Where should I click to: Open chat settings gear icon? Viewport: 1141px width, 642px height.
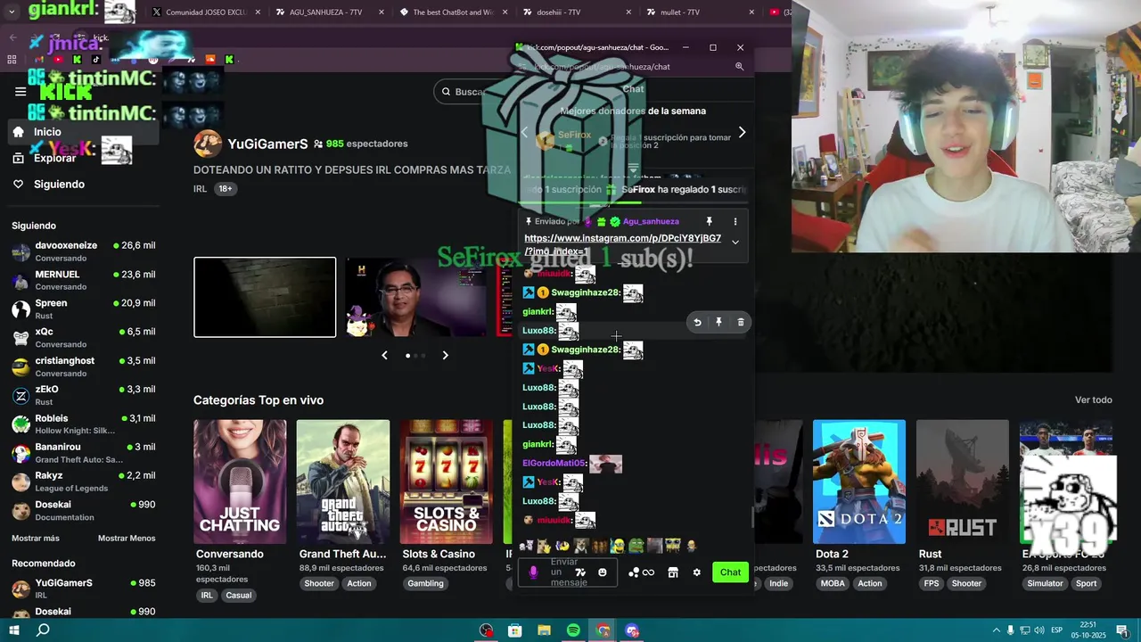[x=696, y=572]
